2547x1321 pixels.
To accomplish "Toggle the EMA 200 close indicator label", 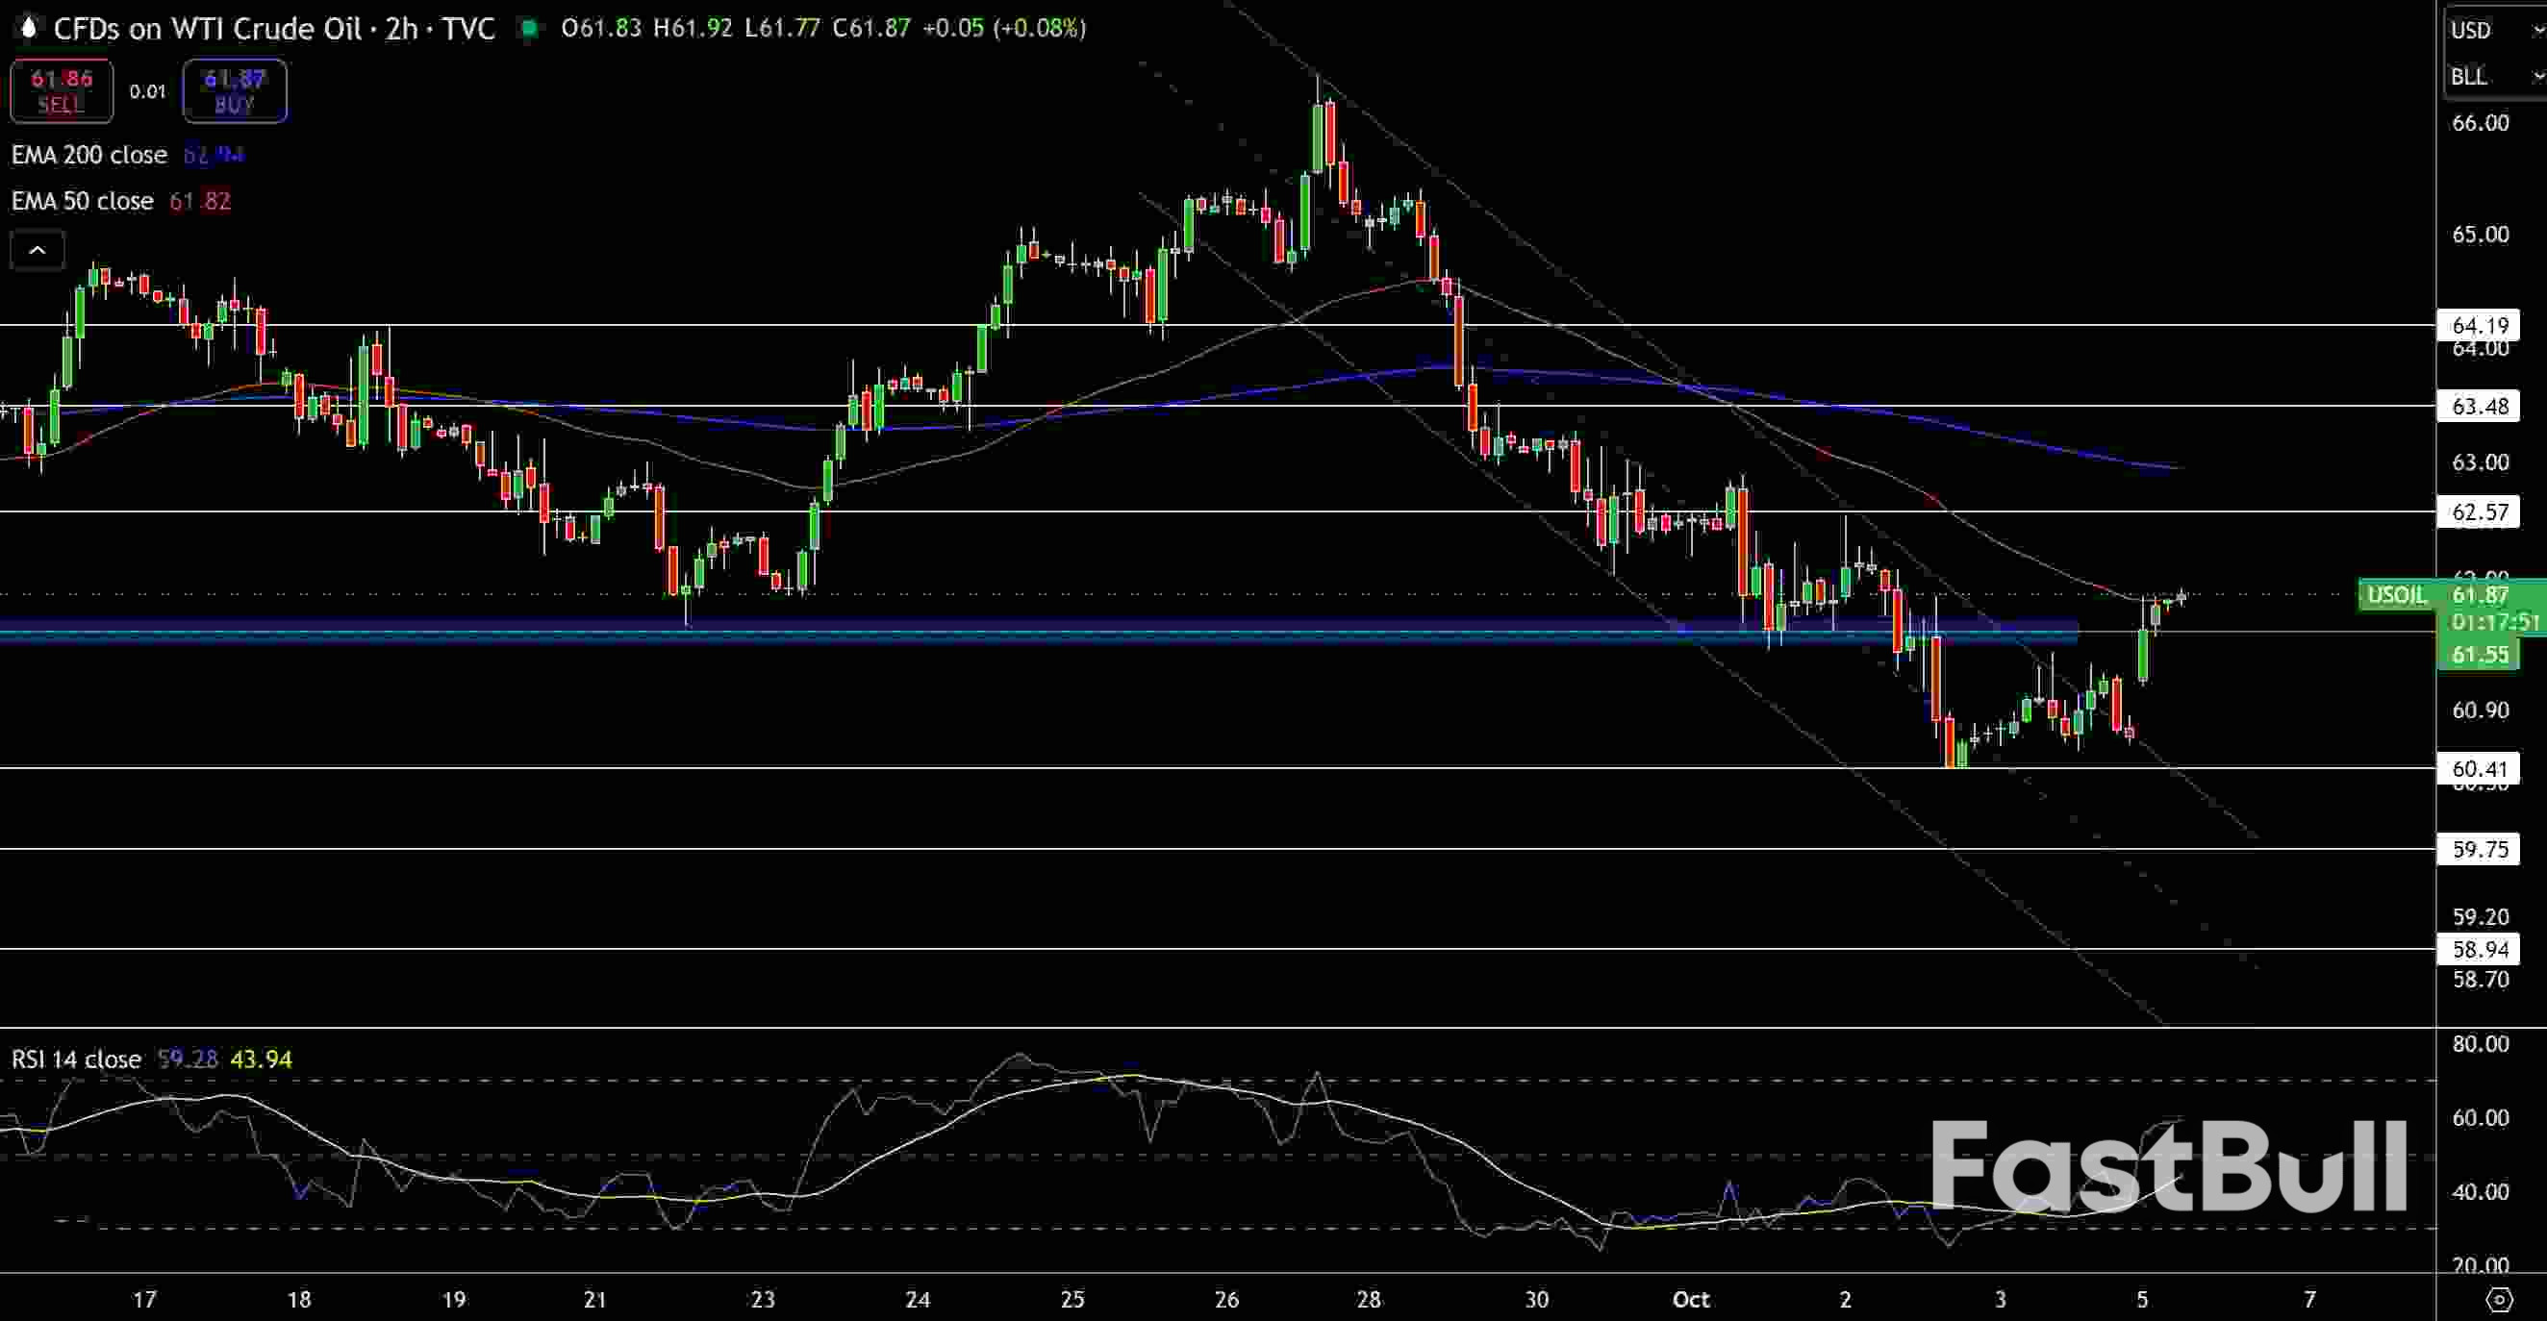I will (89, 155).
